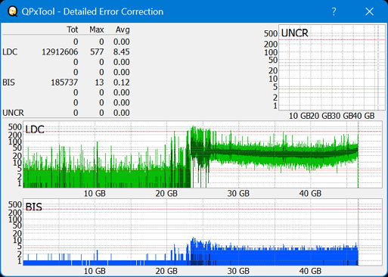Click the BIS row label in statistics table
Image resolution: width=388 pixels, height=277 pixels.
(8, 82)
